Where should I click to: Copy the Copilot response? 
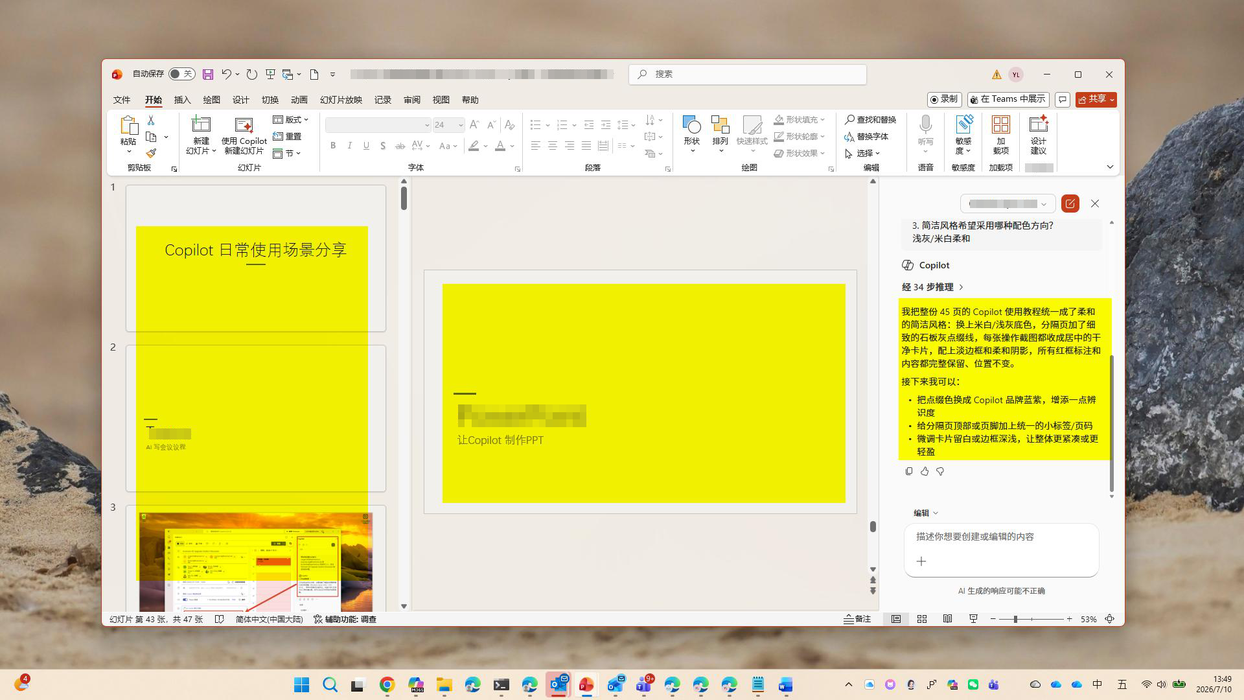click(x=909, y=471)
